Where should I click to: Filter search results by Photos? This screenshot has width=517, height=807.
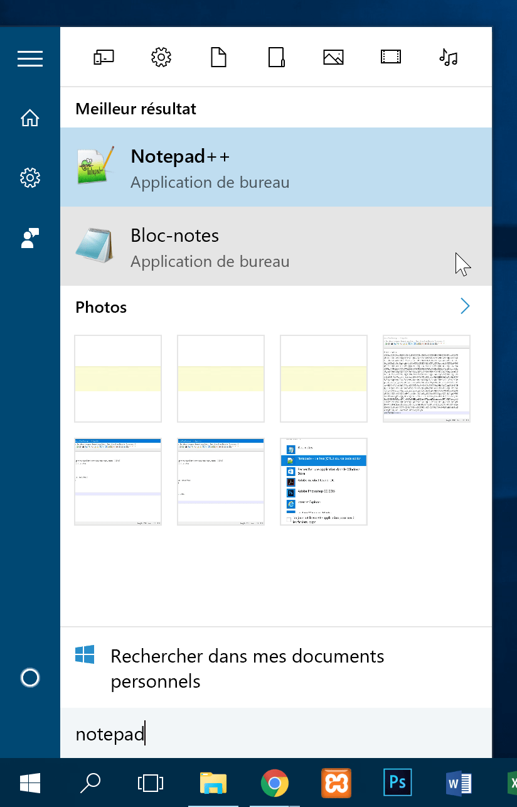pyautogui.click(x=333, y=58)
